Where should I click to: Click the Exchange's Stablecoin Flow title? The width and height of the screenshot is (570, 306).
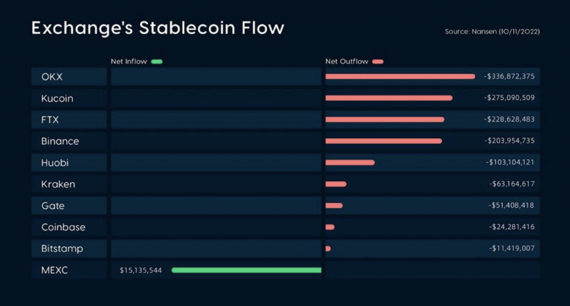coord(158,28)
